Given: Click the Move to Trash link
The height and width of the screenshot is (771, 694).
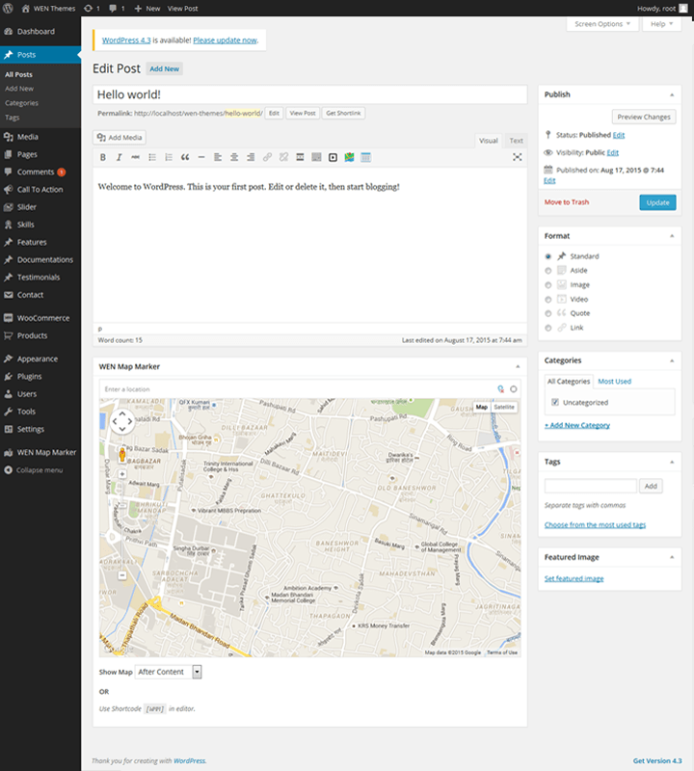Looking at the screenshot, I should pos(567,202).
